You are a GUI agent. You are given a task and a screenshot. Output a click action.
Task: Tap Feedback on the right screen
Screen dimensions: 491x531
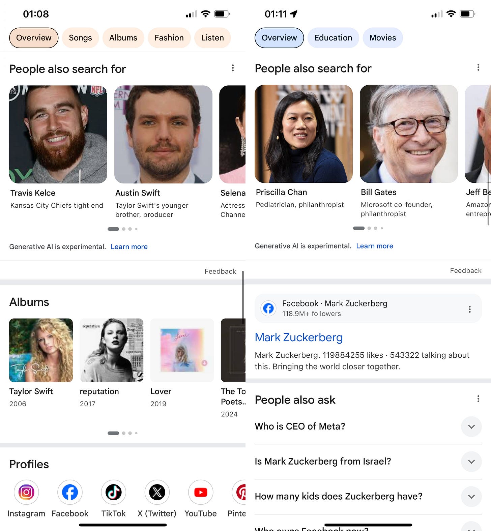pos(466,271)
